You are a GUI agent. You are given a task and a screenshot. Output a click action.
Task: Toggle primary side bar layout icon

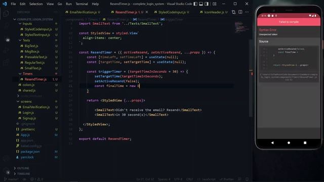click(195, 4)
